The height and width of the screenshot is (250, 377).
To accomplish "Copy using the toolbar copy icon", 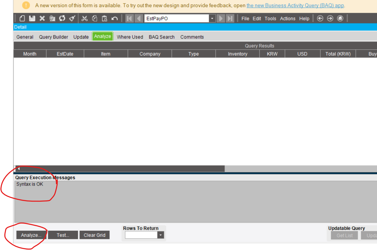I will coord(94,18).
